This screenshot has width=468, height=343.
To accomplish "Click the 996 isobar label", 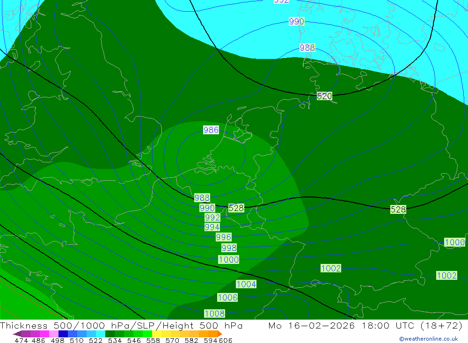I will point(224,237).
